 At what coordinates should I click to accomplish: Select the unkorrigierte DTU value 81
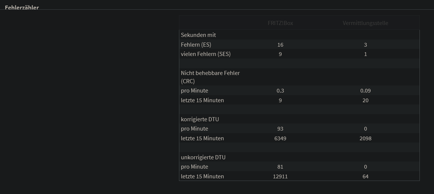point(280,167)
